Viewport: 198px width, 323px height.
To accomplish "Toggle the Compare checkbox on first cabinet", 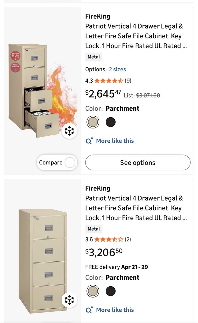I will click(x=70, y=163).
